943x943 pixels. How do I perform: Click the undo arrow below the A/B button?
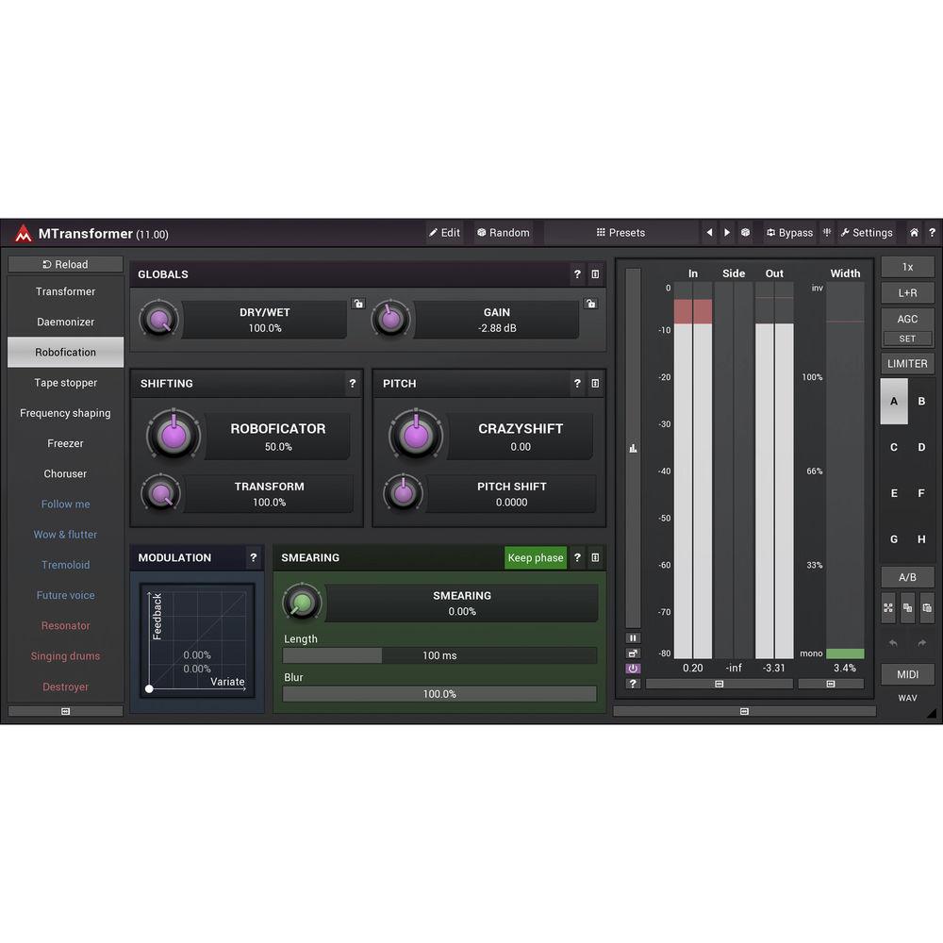[x=892, y=643]
